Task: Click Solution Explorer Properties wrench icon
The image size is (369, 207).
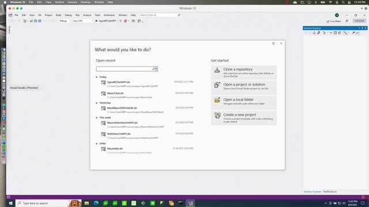Action: [x=353, y=33]
